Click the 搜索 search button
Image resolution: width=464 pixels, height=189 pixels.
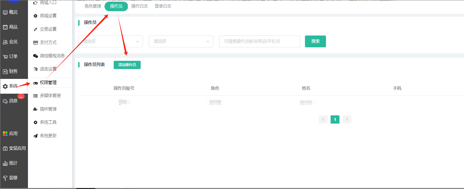[315, 41]
